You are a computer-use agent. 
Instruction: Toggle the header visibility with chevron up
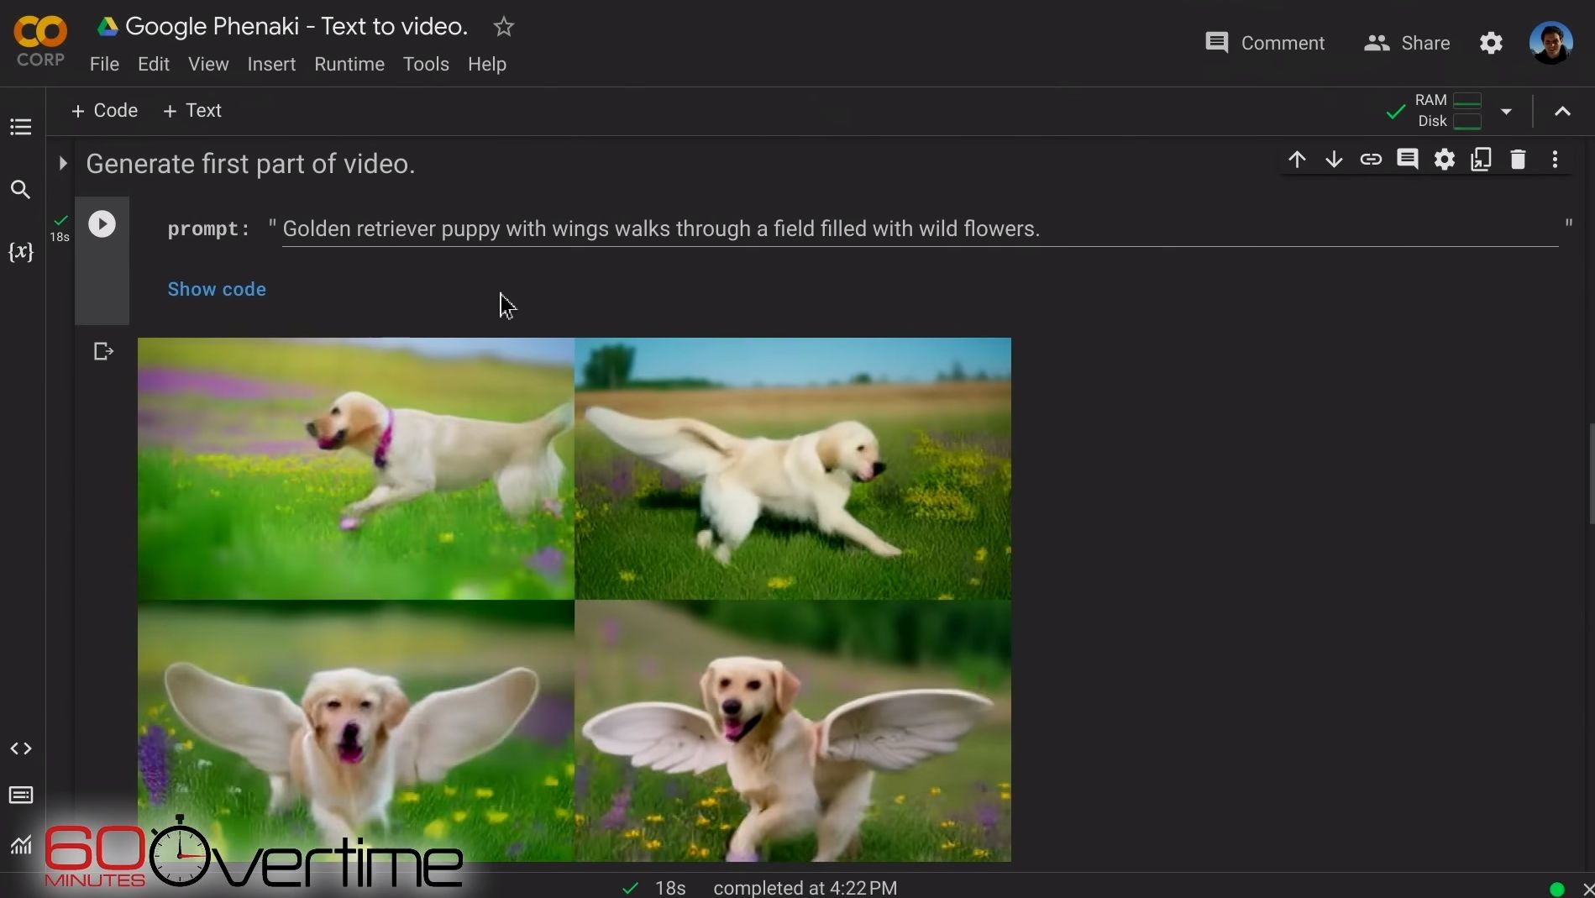tap(1562, 111)
